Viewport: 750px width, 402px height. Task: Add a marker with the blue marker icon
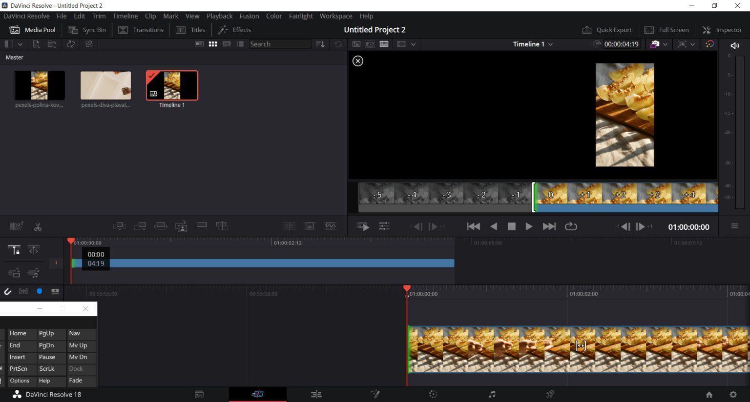pyautogui.click(x=40, y=291)
